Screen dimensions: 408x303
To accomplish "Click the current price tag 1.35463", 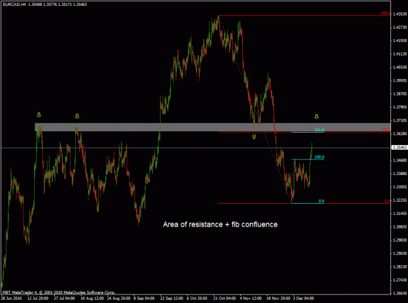I will [x=400, y=148].
